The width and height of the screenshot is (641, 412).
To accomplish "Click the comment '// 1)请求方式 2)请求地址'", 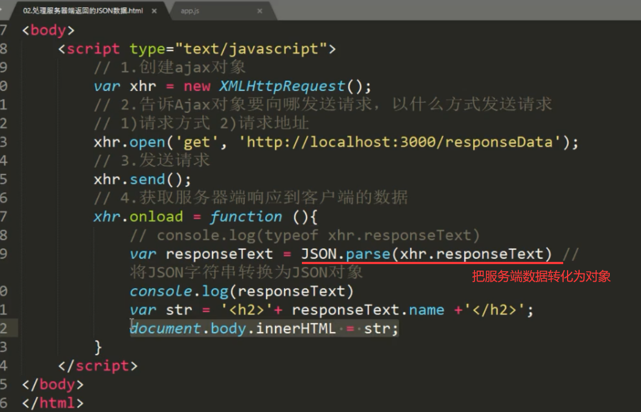I will pos(201,123).
